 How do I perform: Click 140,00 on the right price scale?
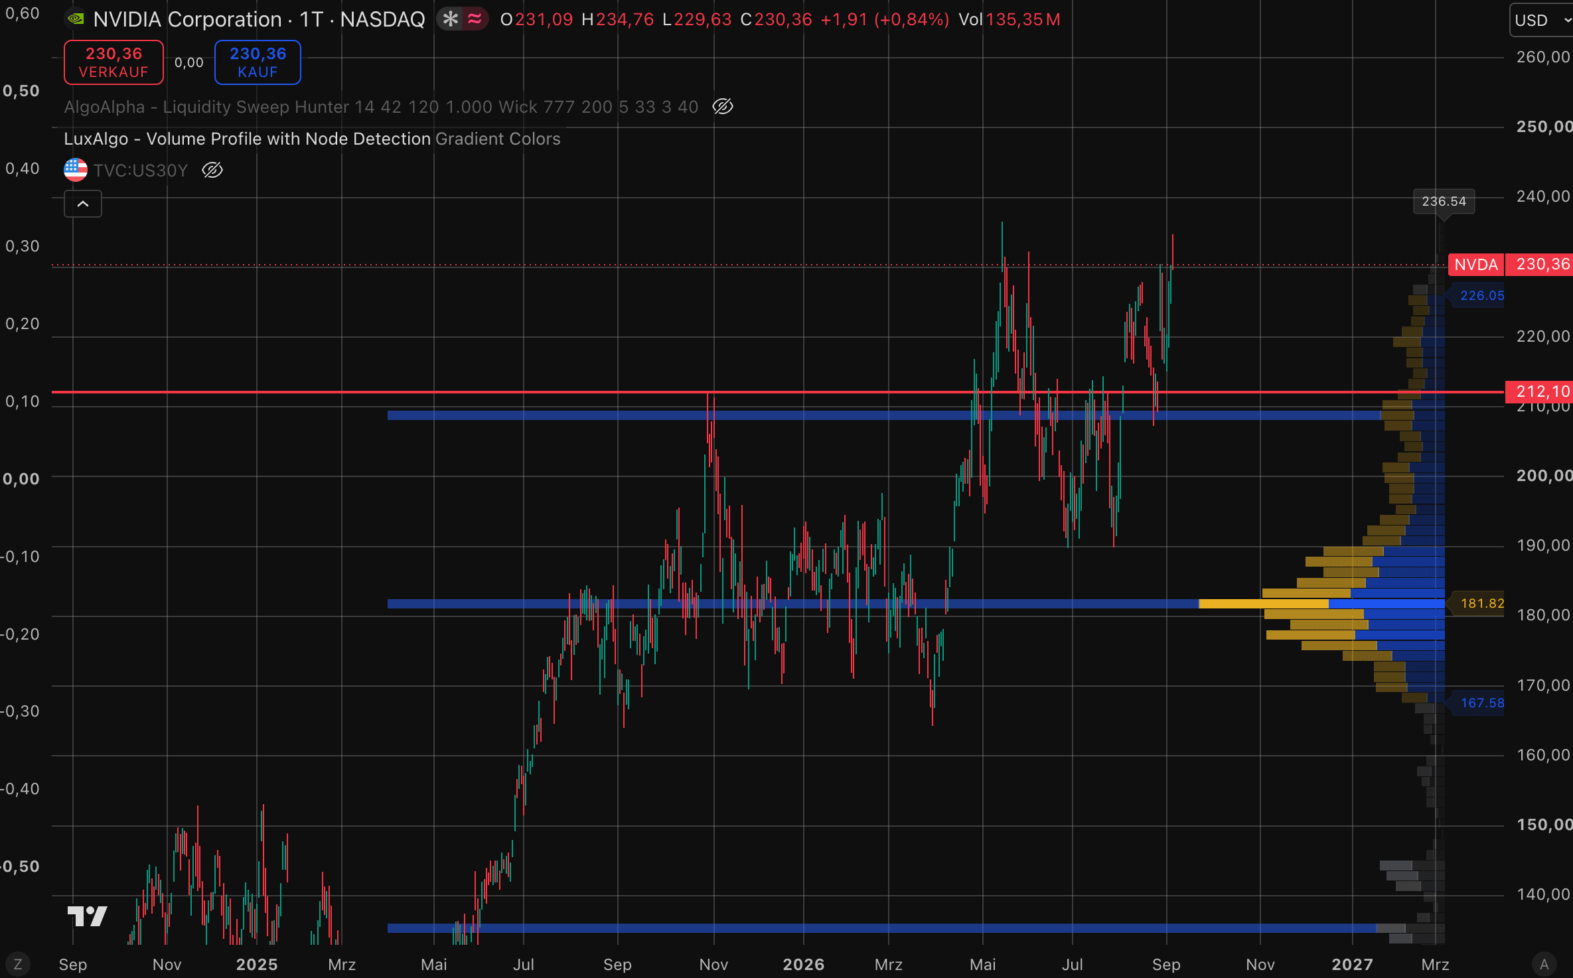pos(1544,894)
